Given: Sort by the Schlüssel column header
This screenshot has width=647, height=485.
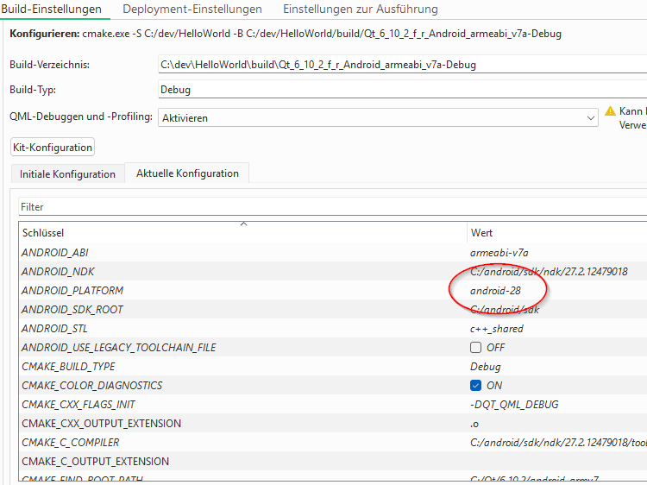Looking at the screenshot, I should click(129, 233).
